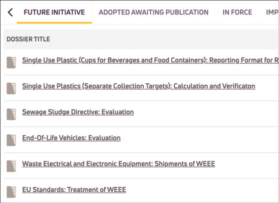Switch to Future Initiative tab
The height and width of the screenshot is (203, 279).
point(54,12)
